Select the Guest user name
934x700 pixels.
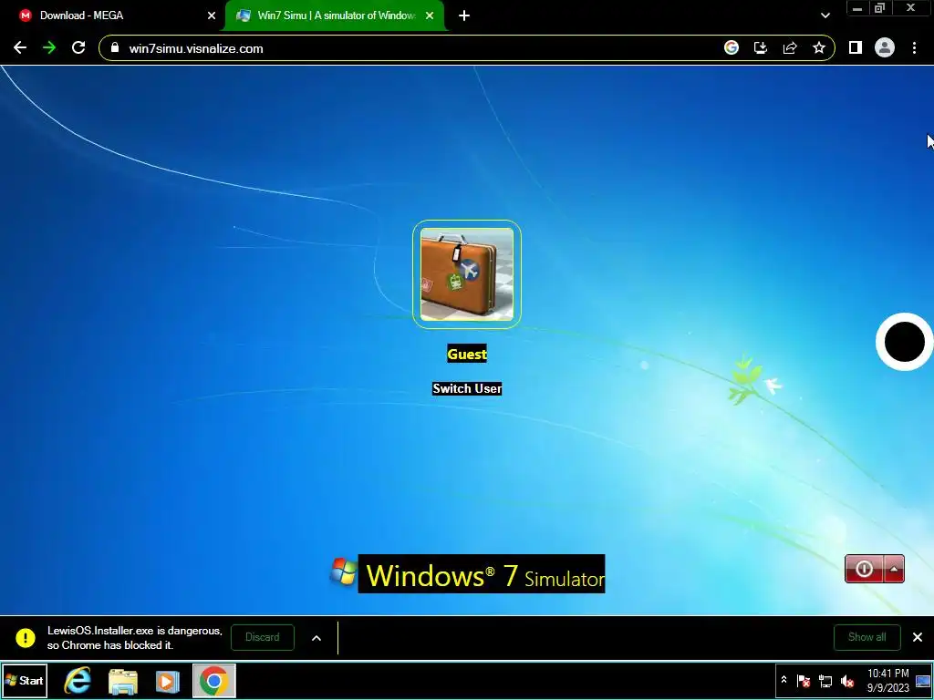coord(467,355)
